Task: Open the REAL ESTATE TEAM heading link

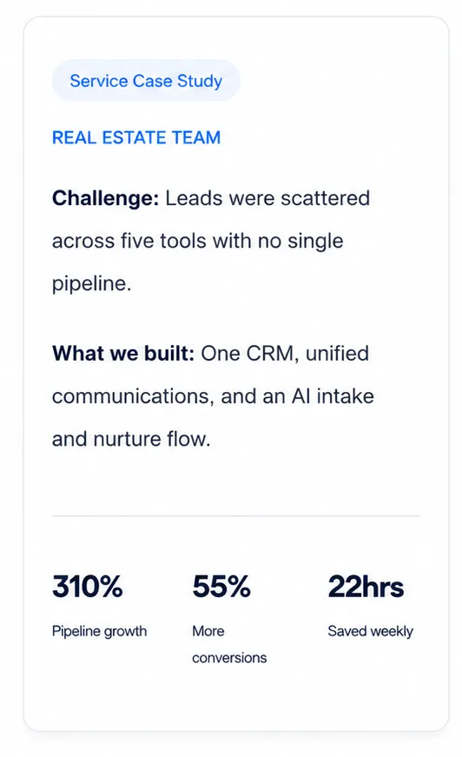Action: [x=136, y=137]
